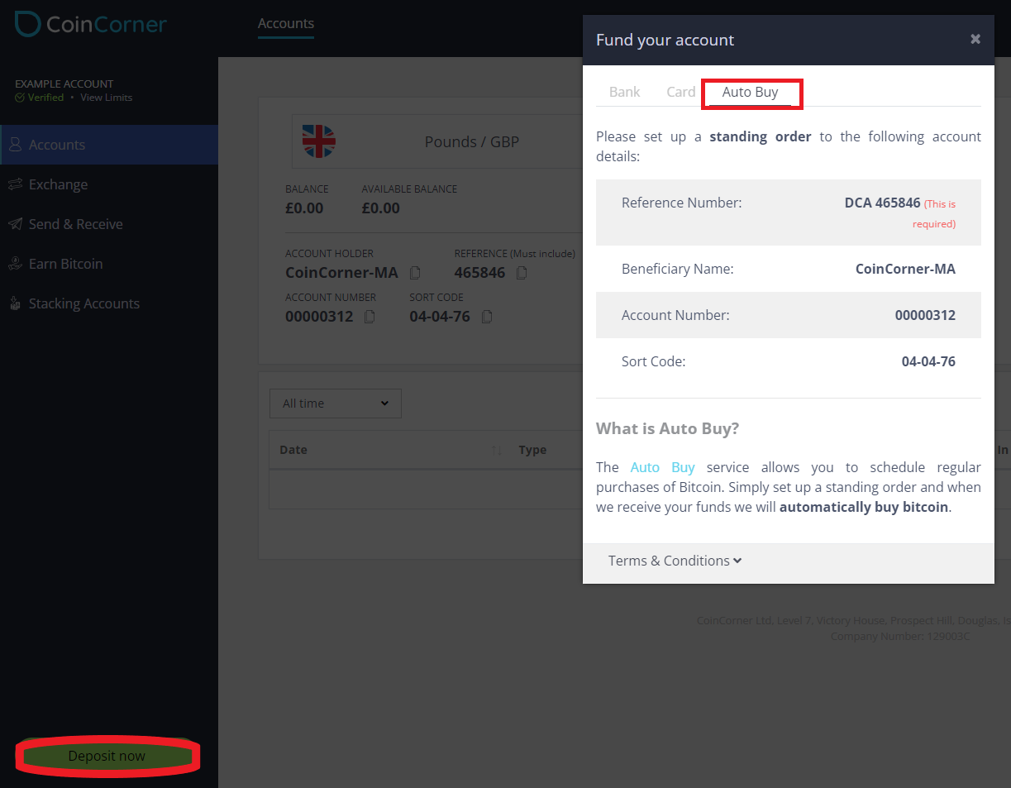
Task: Click the Deposit now button
Action: (107, 756)
